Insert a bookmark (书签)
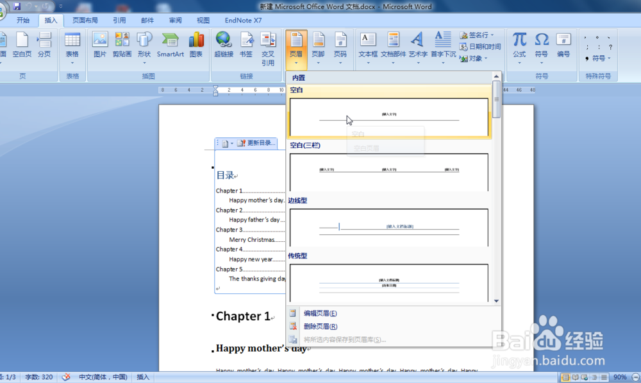Image resolution: width=641 pixels, height=383 pixels. click(246, 45)
